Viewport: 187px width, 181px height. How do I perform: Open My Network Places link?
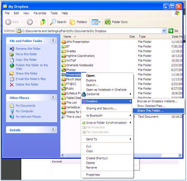28,117
